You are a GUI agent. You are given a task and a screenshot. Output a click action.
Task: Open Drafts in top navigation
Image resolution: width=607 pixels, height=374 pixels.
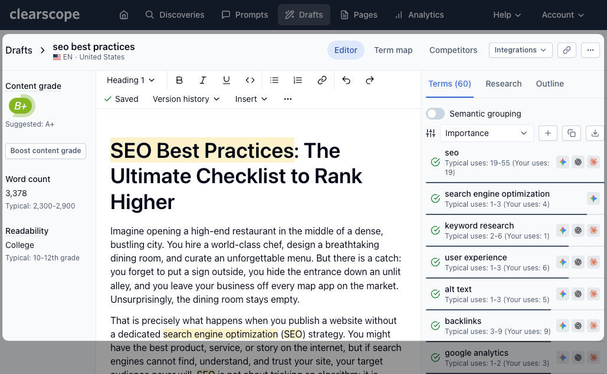click(304, 15)
